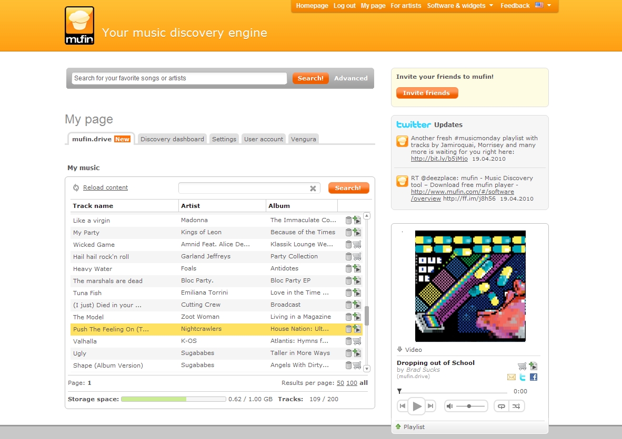The image size is (622, 439).
Task: Skip to the previous track
Action: 403,406
